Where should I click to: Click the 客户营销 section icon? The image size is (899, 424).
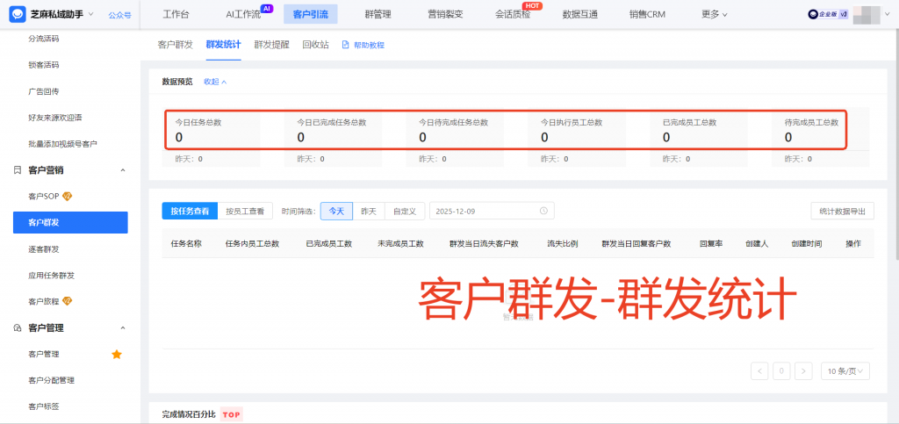coord(18,170)
